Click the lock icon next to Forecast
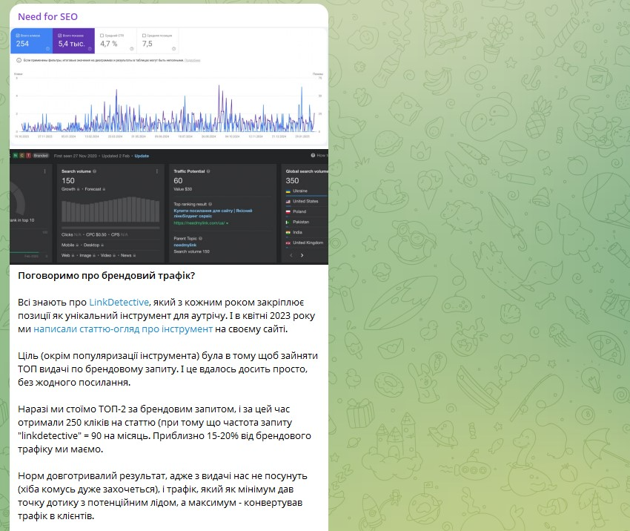The height and width of the screenshot is (531, 630). click(x=104, y=189)
